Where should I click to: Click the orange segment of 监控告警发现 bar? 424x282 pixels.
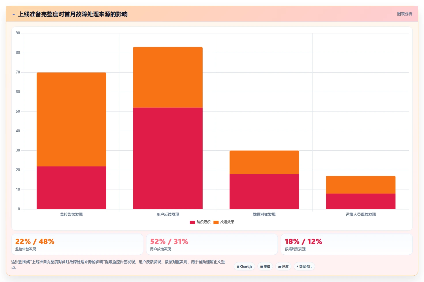[x=71, y=119]
